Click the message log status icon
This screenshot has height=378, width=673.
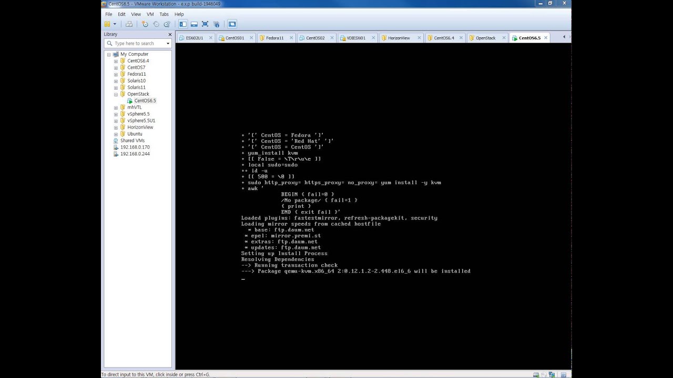coord(564,375)
